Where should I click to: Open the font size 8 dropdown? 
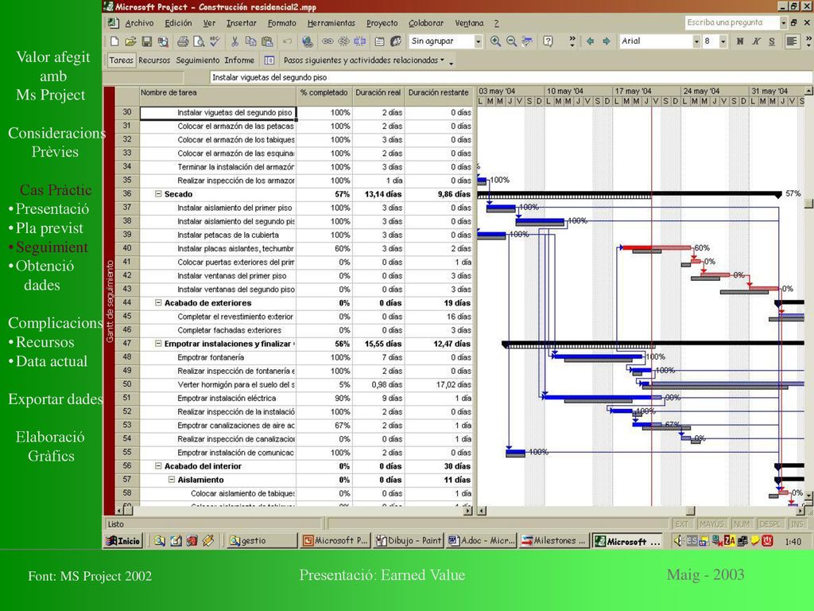[x=723, y=41]
